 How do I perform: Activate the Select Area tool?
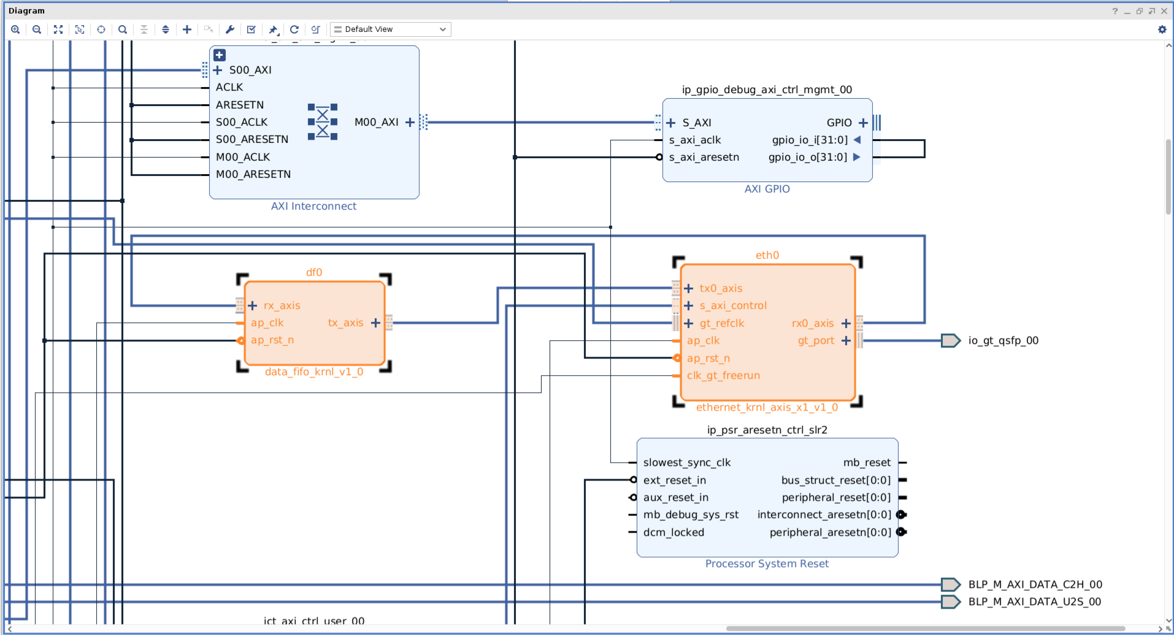tap(80, 29)
